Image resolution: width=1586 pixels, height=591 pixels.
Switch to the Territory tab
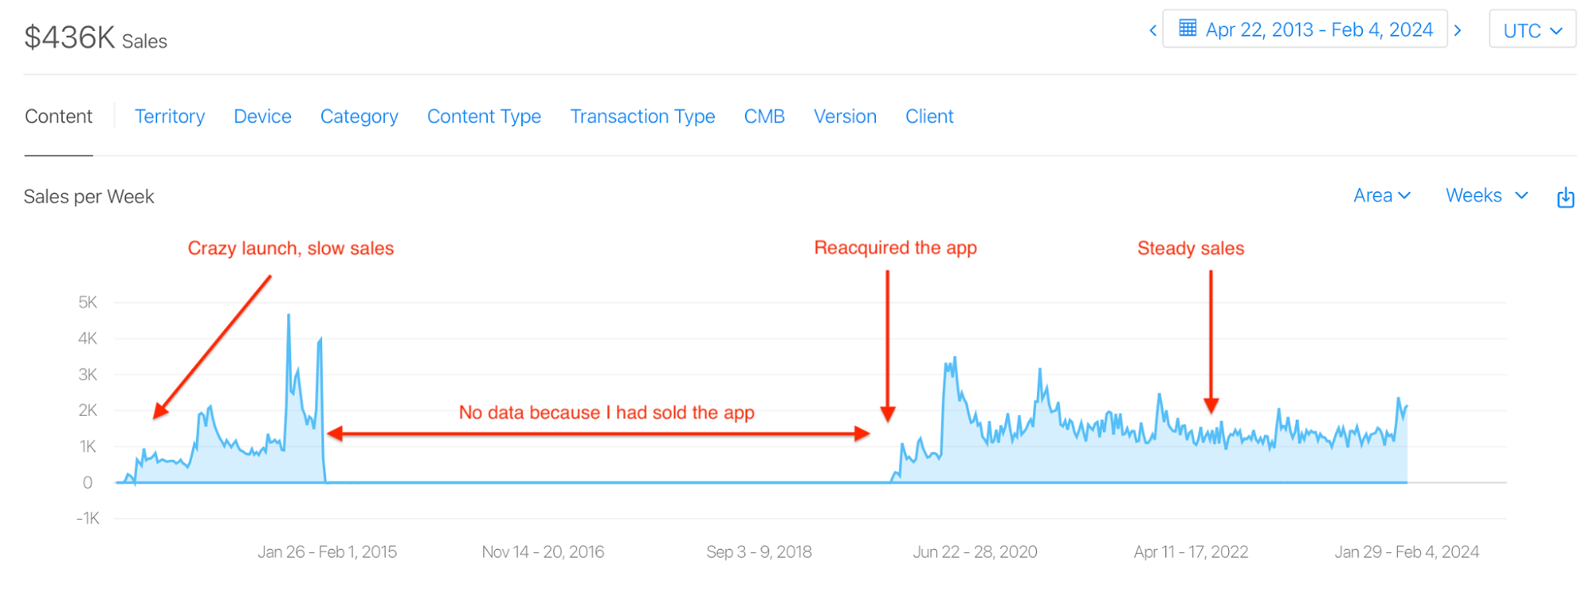coord(170,117)
